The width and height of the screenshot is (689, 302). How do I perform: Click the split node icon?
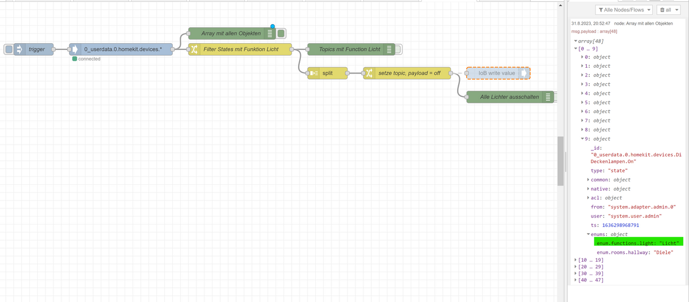(x=313, y=73)
